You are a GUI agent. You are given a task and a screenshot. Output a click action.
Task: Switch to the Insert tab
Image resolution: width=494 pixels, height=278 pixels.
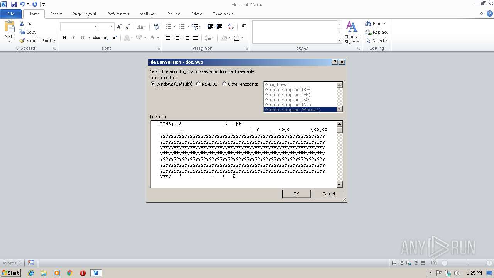tap(56, 14)
